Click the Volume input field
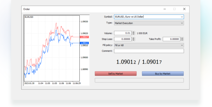The image size is (212, 107). (122, 33)
